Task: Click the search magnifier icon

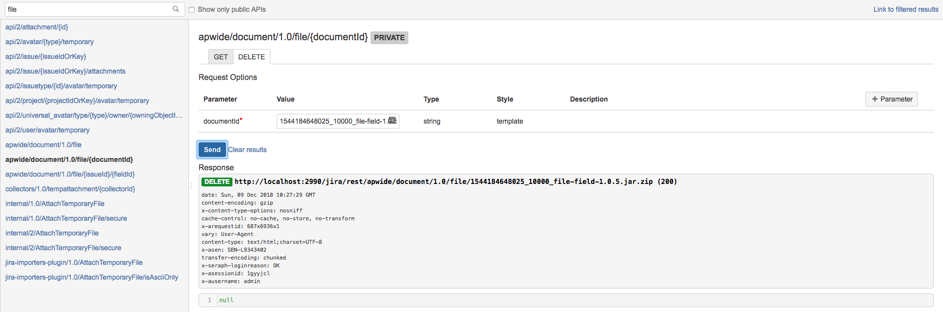Action: pyautogui.click(x=175, y=9)
